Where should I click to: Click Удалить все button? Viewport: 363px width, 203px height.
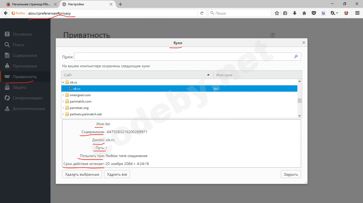pyautogui.click(x=117, y=174)
